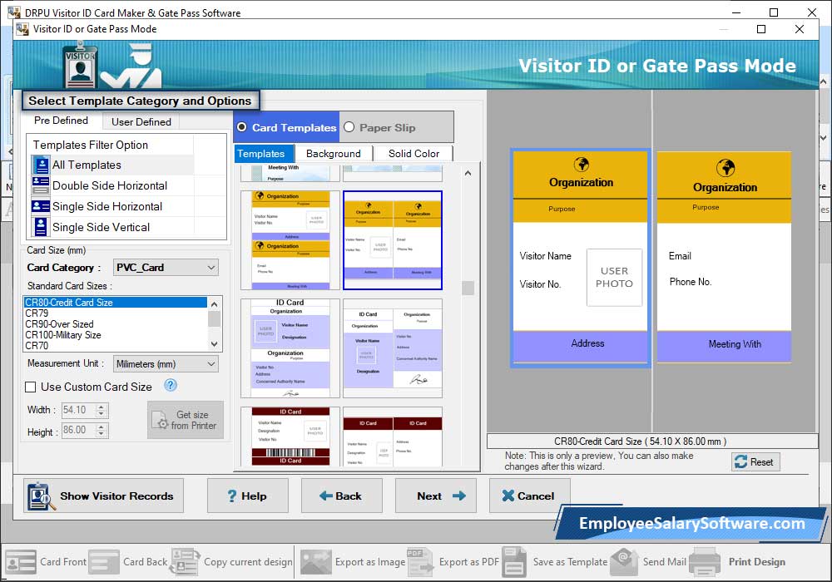
Task: Select CR79 card size
Action: pos(116,313)
